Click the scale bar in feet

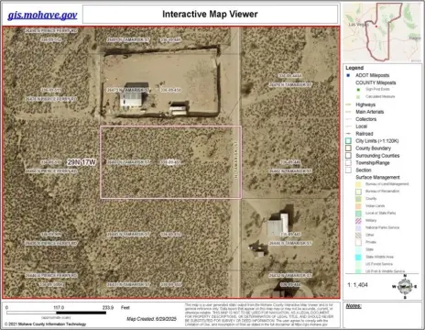(x=56, y=313)
